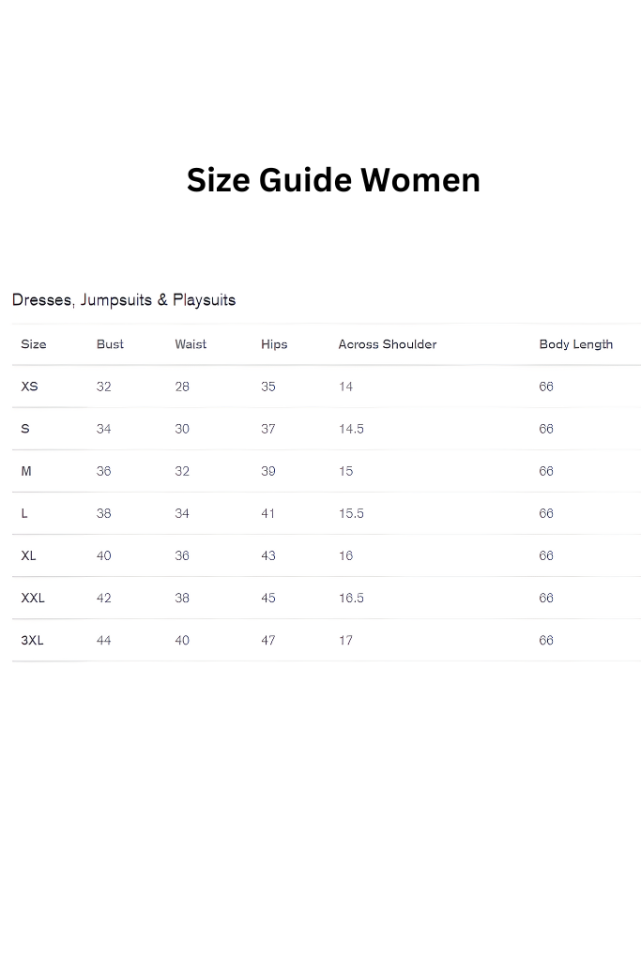Screen dimensions: 641x956
Task: Select the 3XL waist value 40
Action: 182,640
